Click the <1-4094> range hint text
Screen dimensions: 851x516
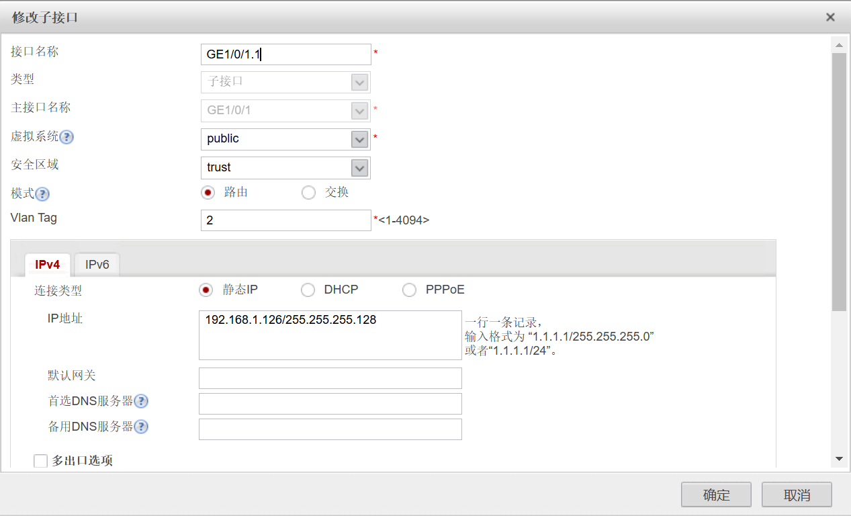click(x=404, y=220)
